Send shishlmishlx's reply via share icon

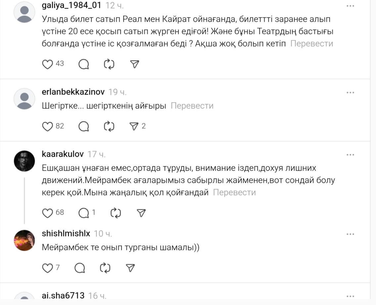(x=130, y=268)
